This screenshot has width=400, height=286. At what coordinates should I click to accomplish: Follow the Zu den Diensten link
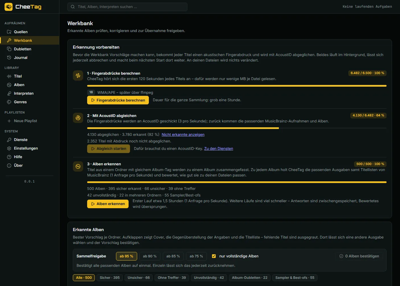click(219, 148)
